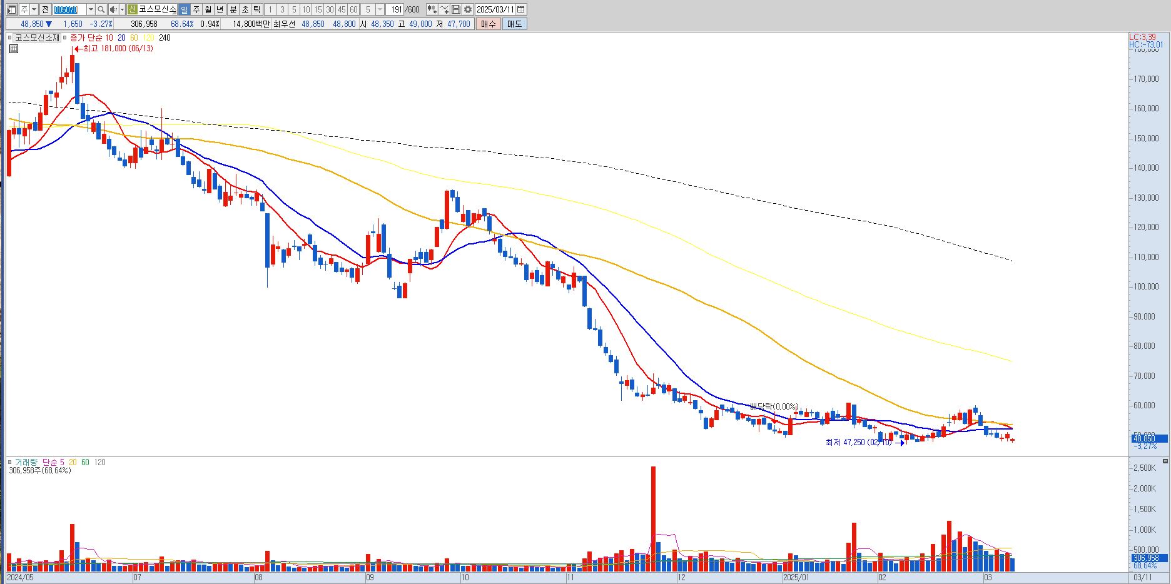Click the save chart floppy disk icon
Screen dimensions: 1171x584
click(x=456, y=9)
